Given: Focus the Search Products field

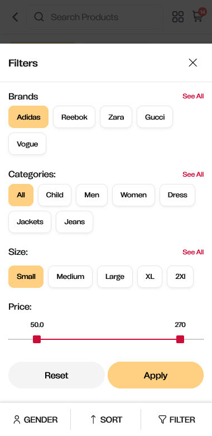Looking at the screenshot, I should point(95,17).
